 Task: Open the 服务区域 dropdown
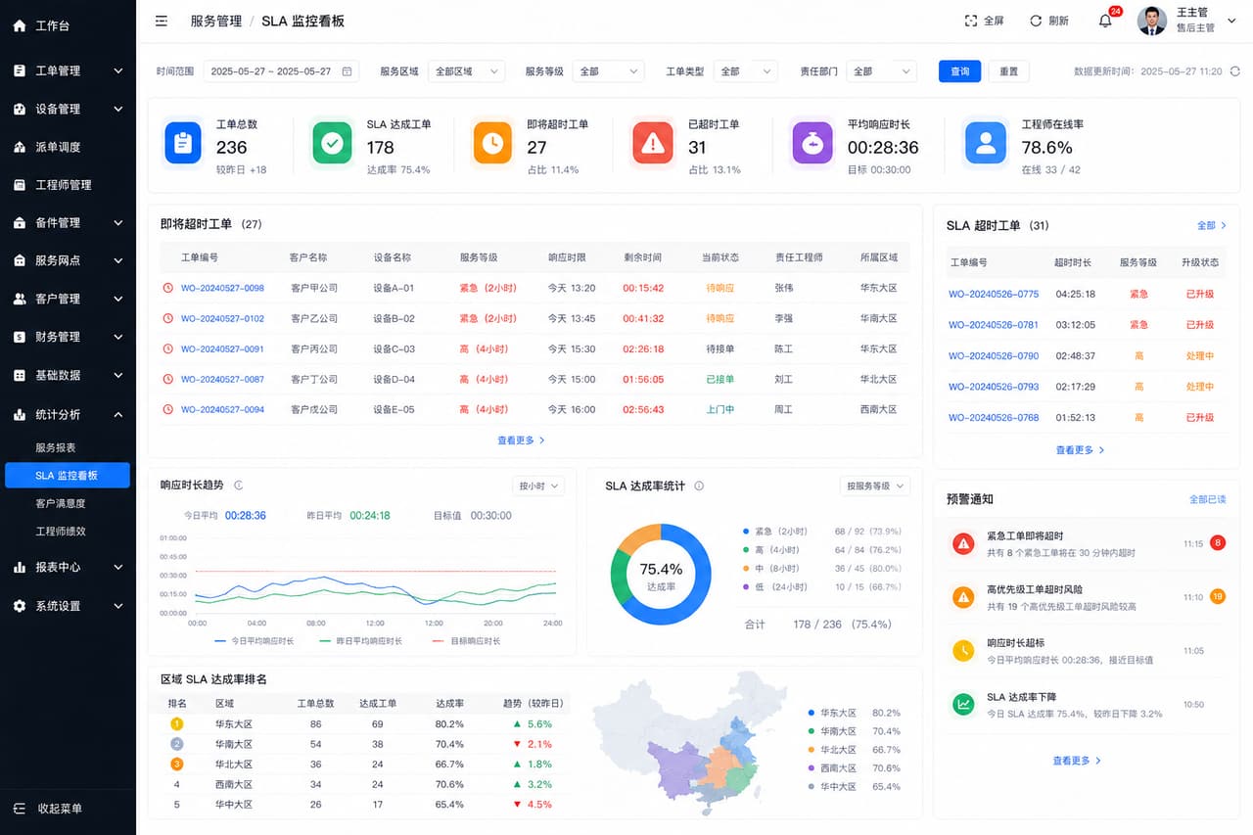(x=466, y=71)
